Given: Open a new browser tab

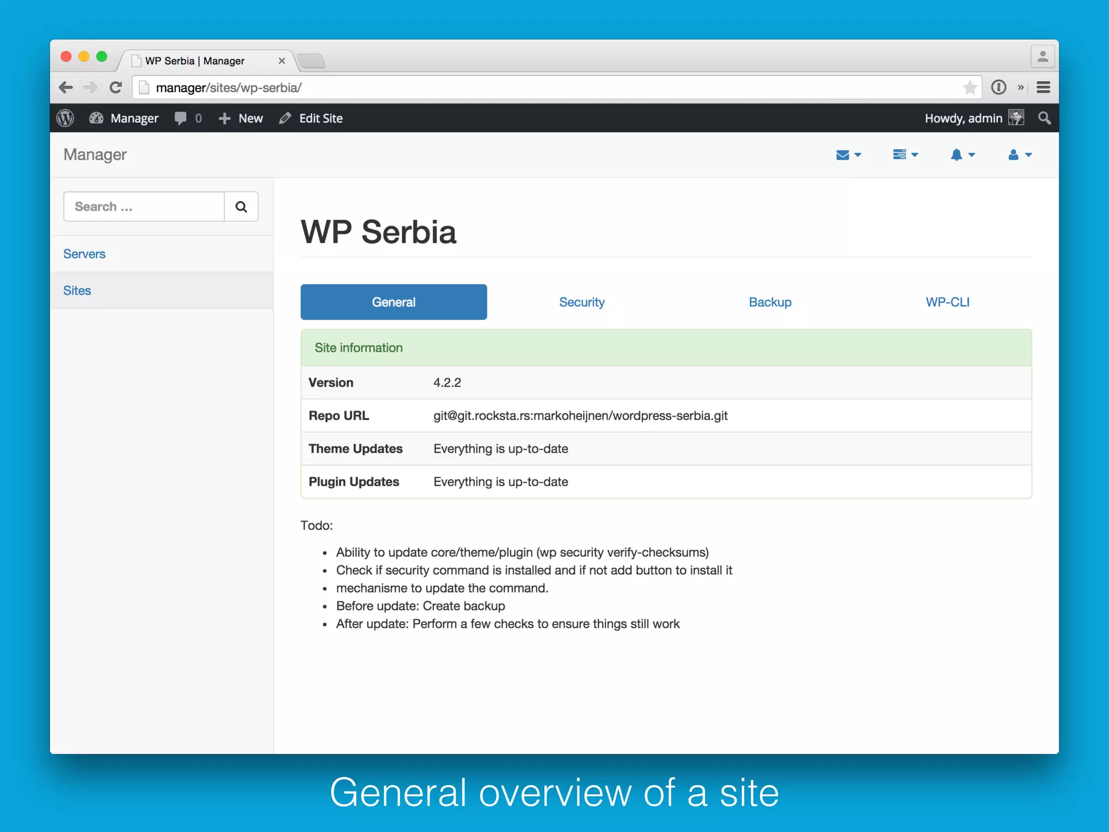Looking at the screenshot, I should [312, 61].
